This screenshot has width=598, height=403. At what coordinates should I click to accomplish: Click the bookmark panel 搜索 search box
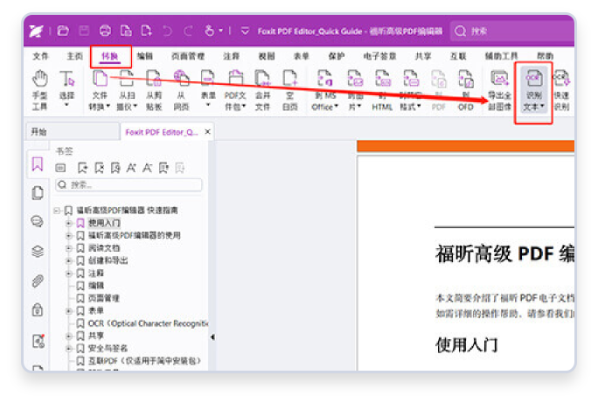[129, 185]
